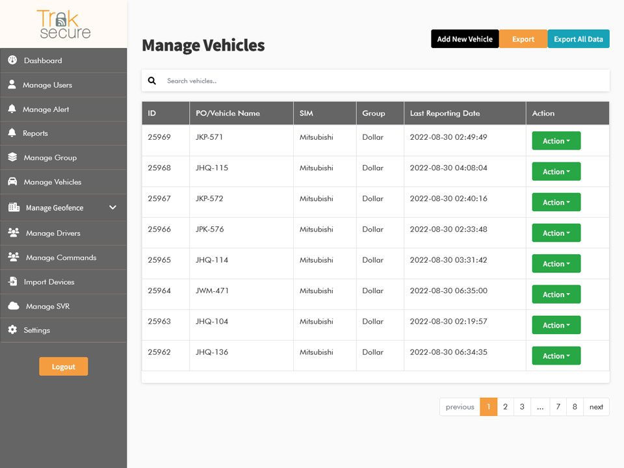
Task: Click the Manage Alert bell icon
Action: coord(12,109)
